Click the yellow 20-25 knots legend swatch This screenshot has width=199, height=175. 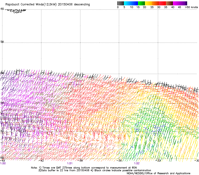[148, 3]
